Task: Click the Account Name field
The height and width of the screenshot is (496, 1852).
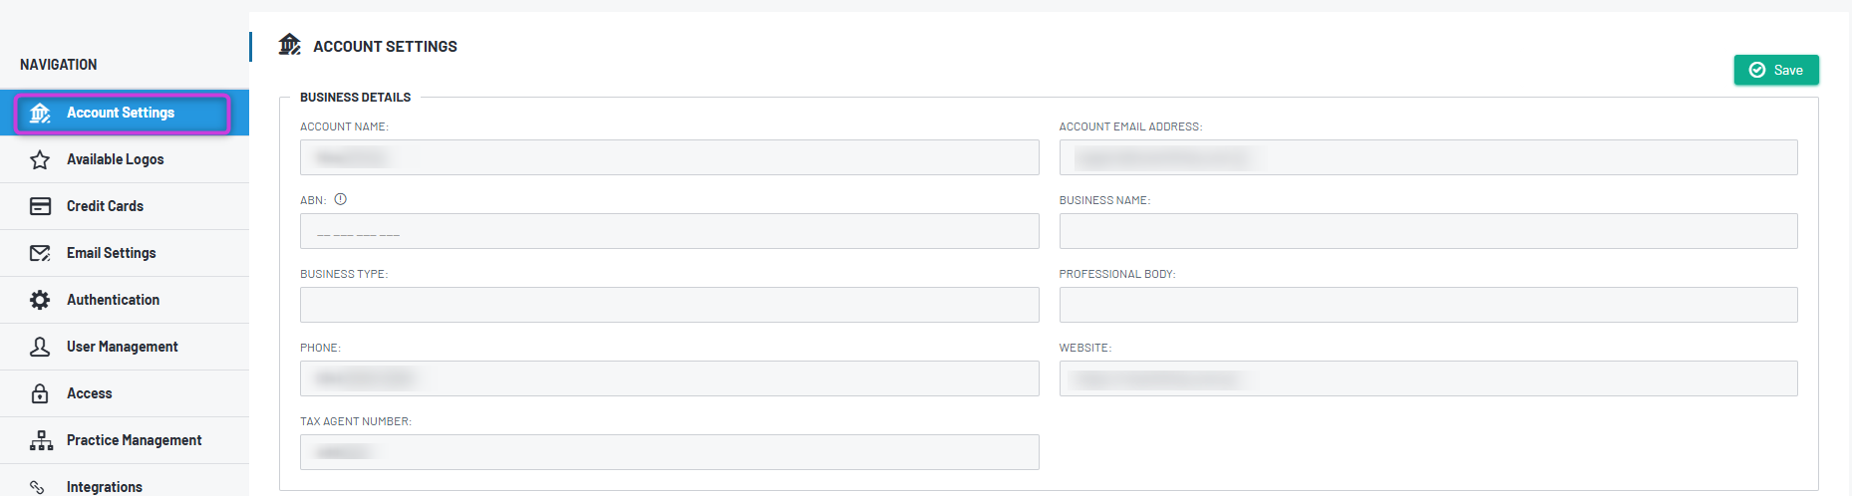Action: pos(669,157)
